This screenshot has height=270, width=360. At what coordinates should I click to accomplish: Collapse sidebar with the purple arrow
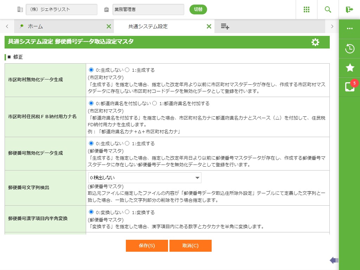tap(334, 260)
